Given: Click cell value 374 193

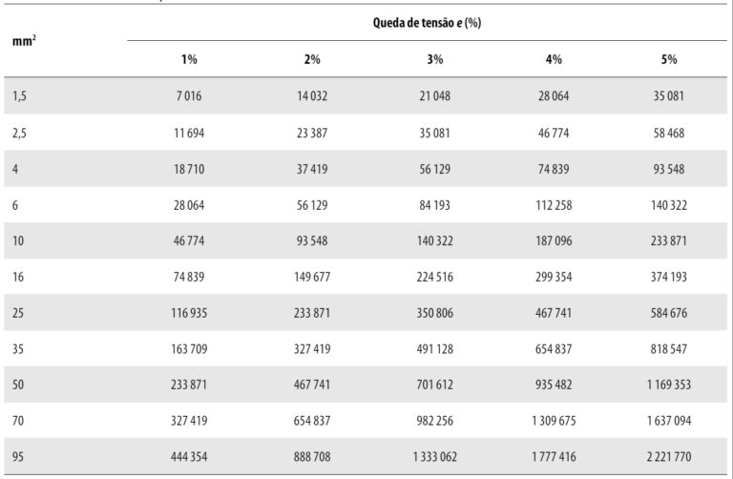Looking at the screenshot, I should click(669, 277).
